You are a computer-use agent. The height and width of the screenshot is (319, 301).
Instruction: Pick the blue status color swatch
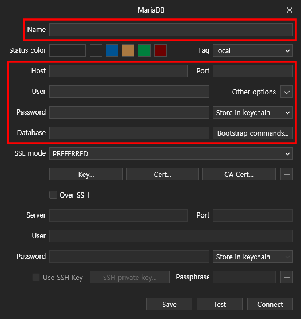(x=112, y=50)
